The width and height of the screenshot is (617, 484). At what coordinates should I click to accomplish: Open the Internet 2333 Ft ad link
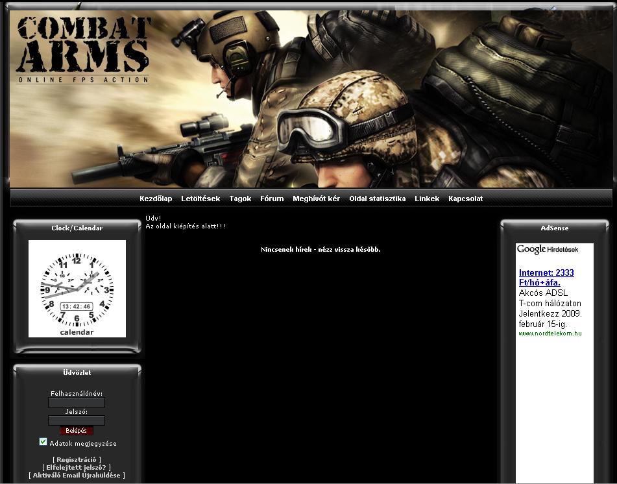[x=546, y=278]
